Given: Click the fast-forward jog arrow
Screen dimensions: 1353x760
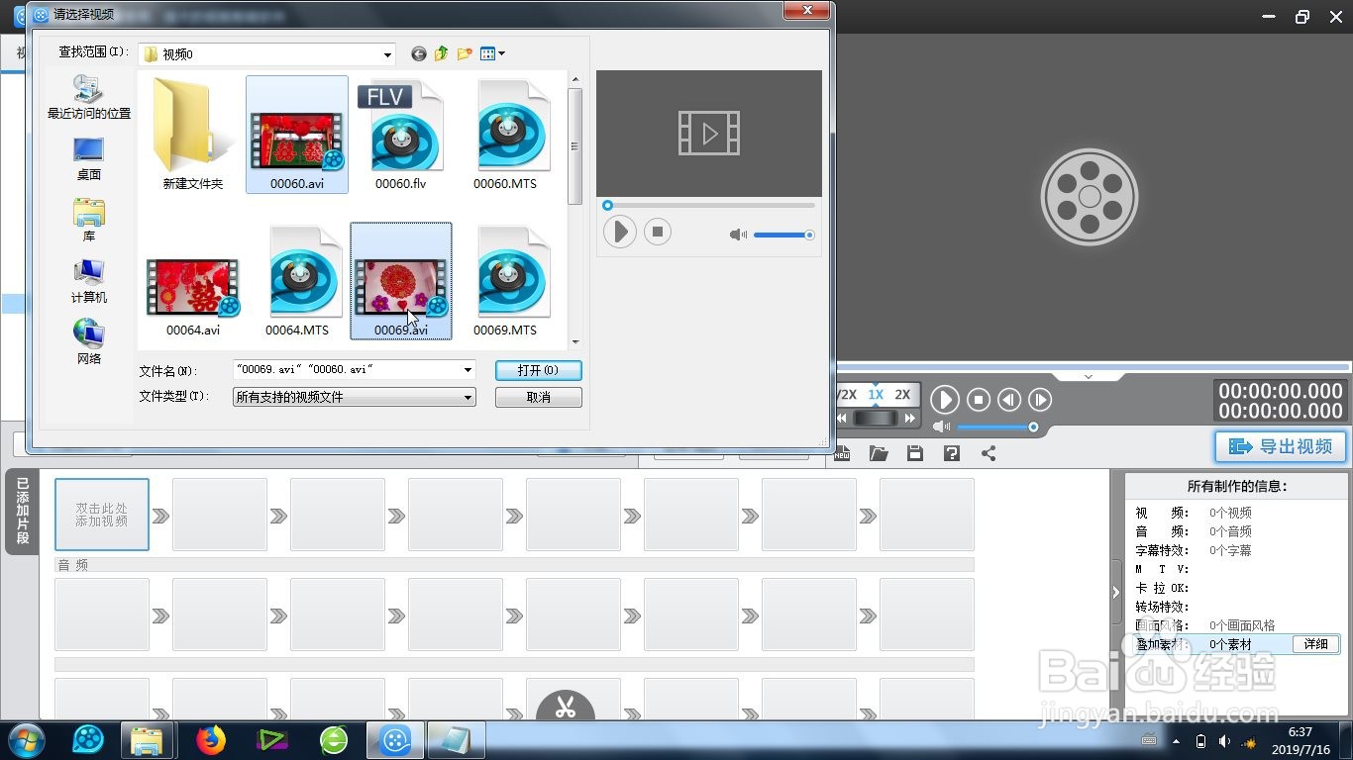Looking at the screenshot, I should (909, 419).
